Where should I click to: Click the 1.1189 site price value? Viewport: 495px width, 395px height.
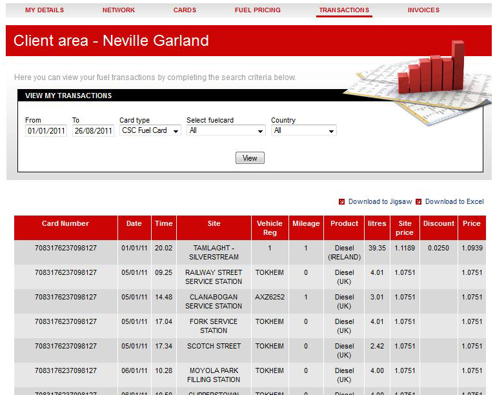405,248
